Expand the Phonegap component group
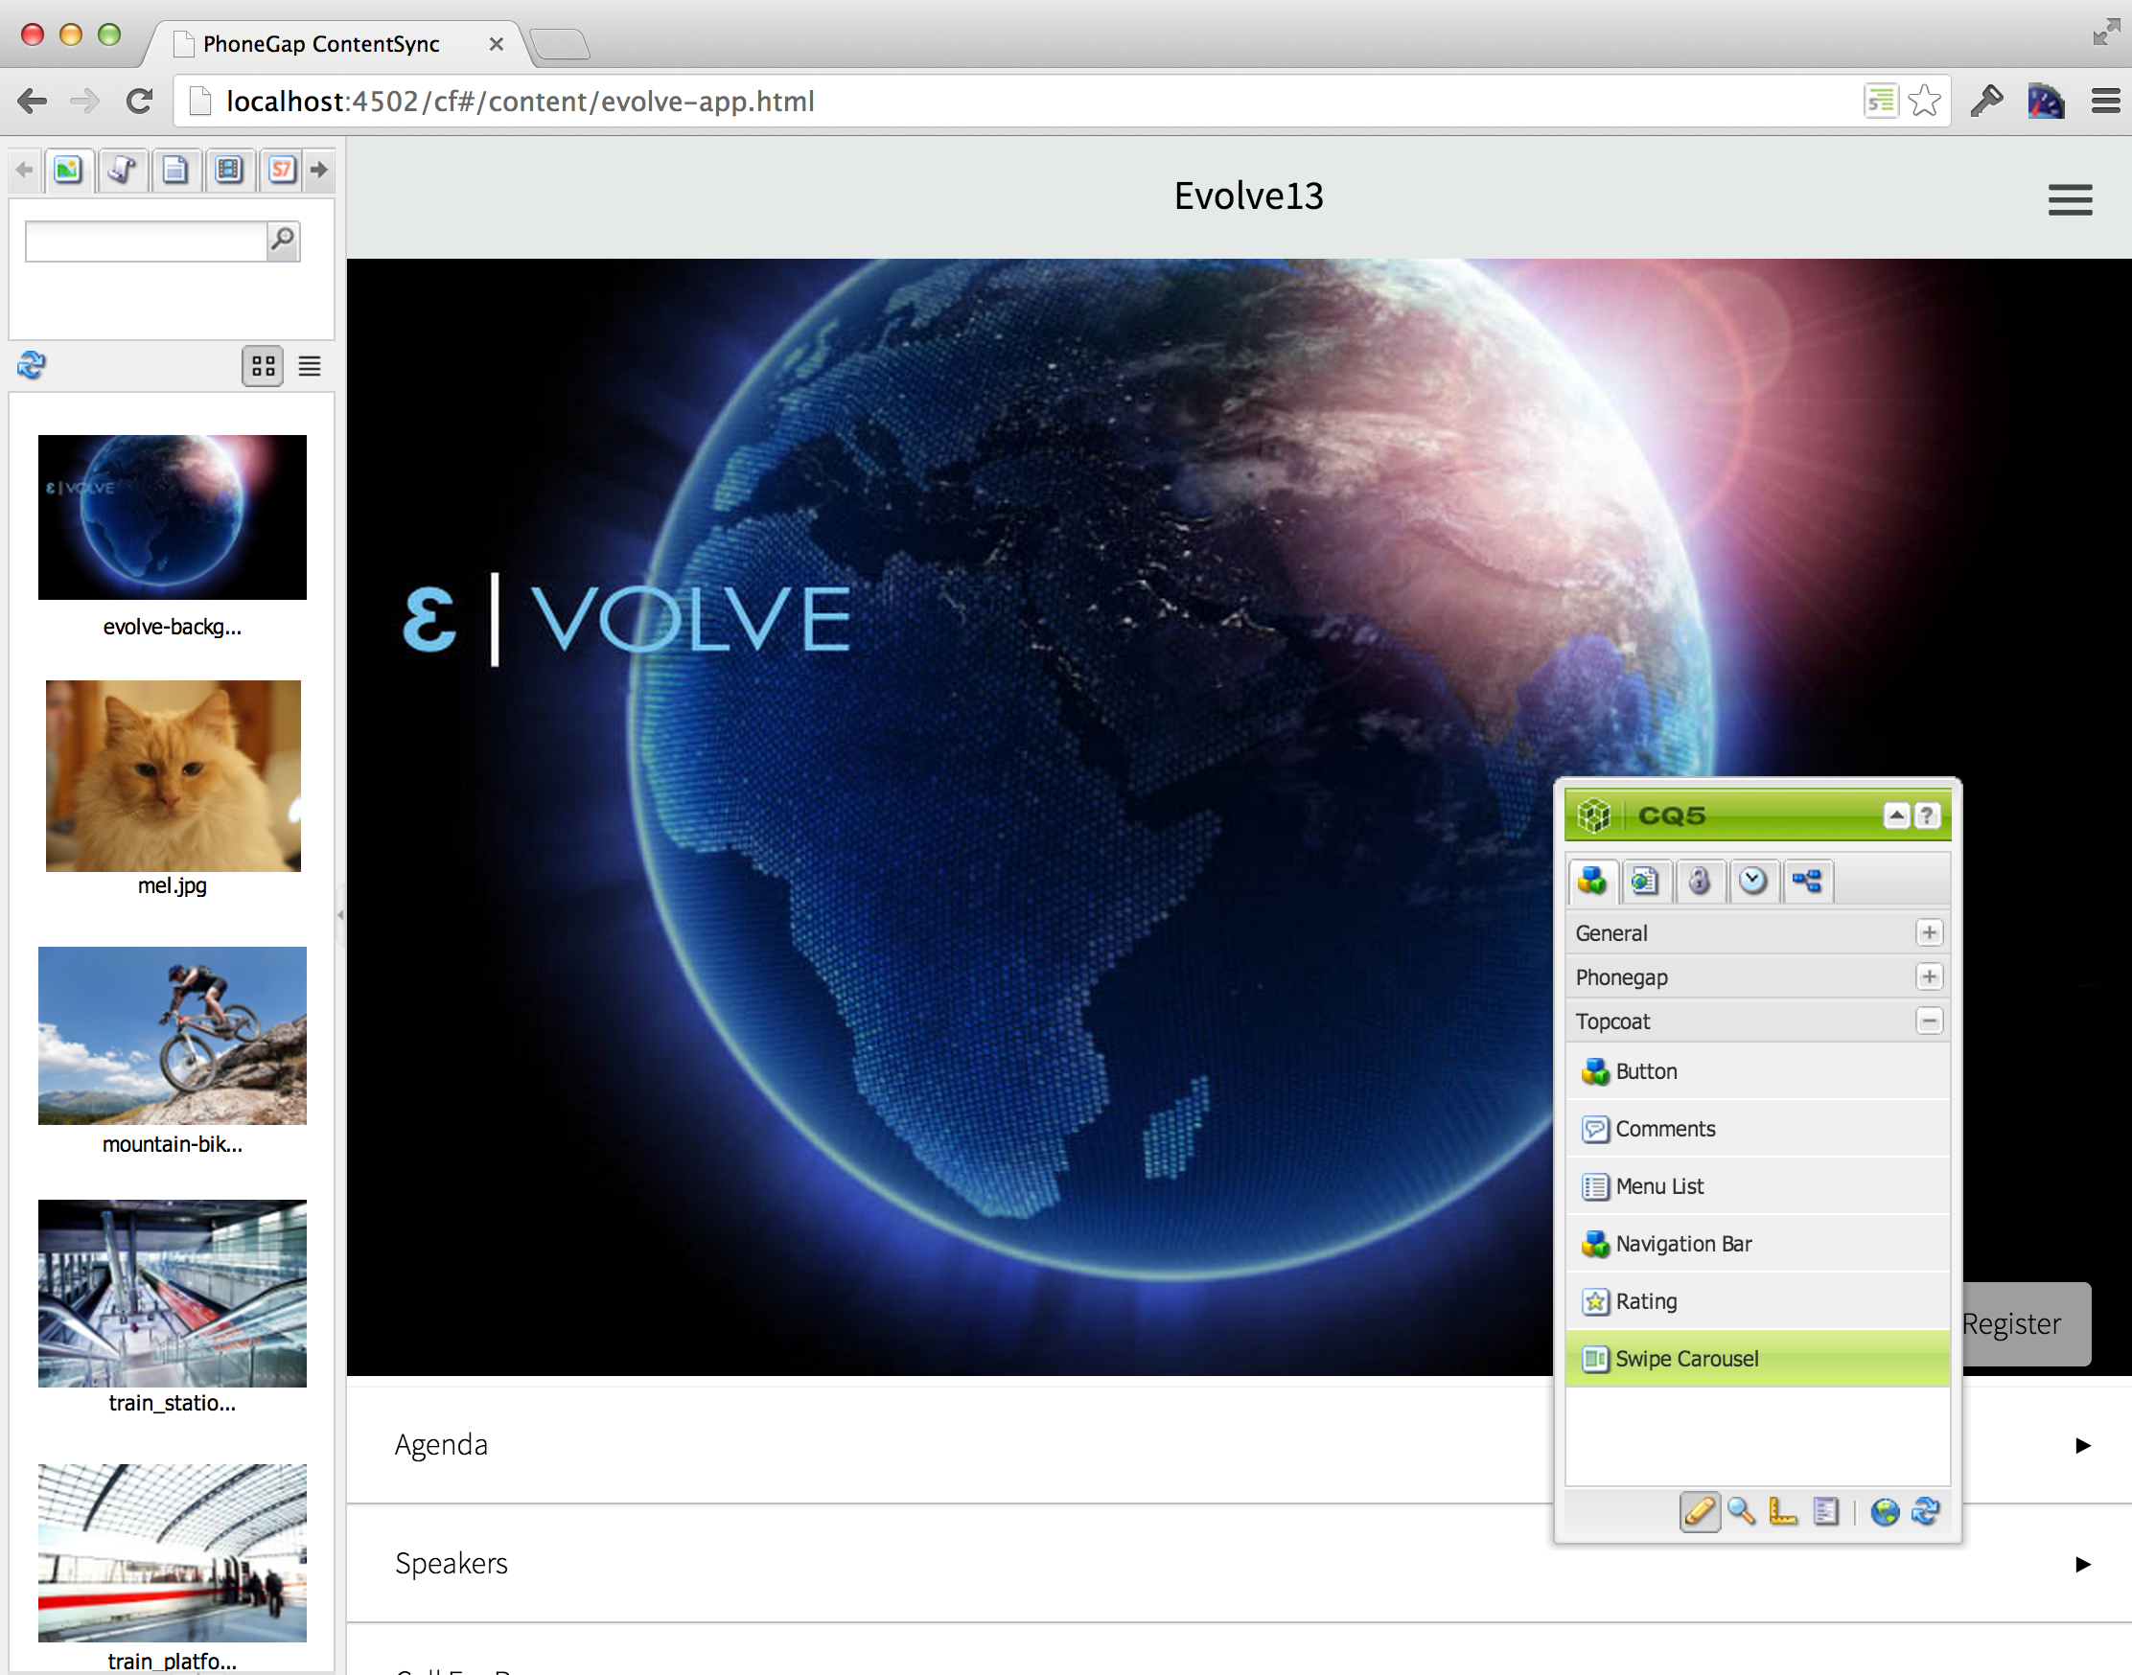The image size is (2132, 1675). click(1929, 976)
